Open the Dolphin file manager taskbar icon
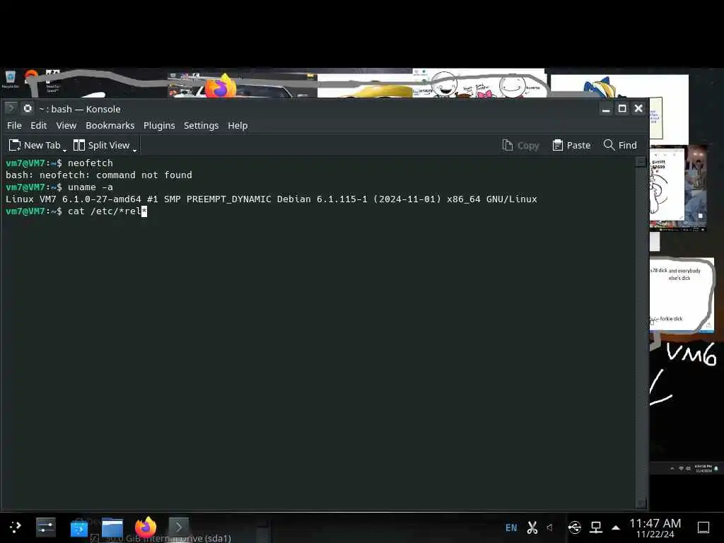Image resolution: width=724 pixels, height=543 pixels. point(112,527)
